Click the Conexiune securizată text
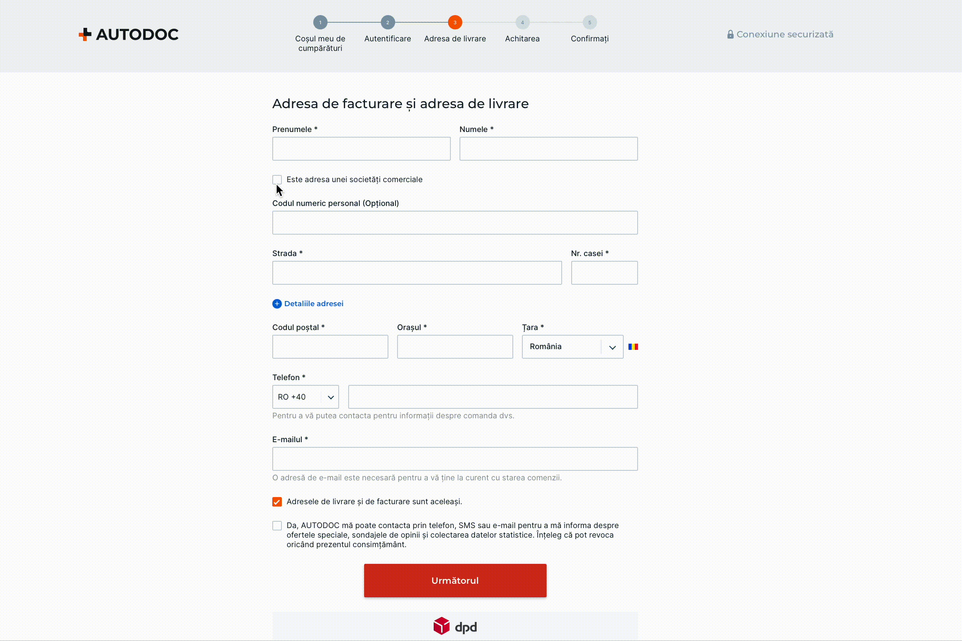 (784, 34)
